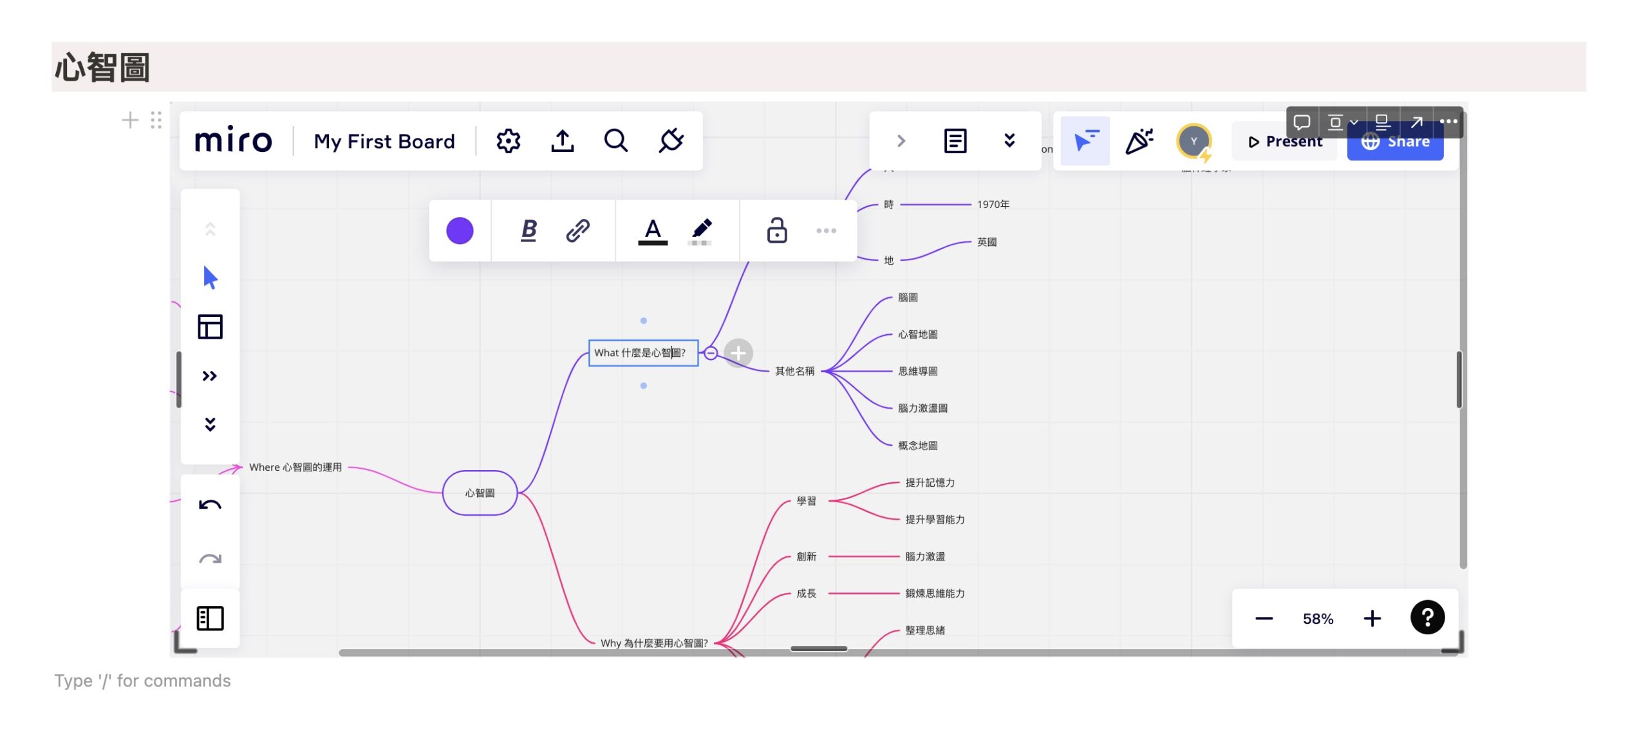Expand more tools double chevron in left toolbar

[210, 375]
